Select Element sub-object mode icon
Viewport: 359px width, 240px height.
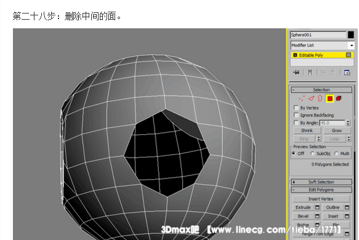click(339, 98)
